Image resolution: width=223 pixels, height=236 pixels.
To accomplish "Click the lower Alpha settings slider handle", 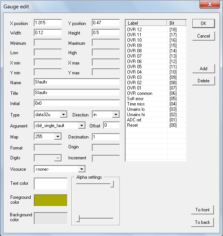I will pos(78,219).
